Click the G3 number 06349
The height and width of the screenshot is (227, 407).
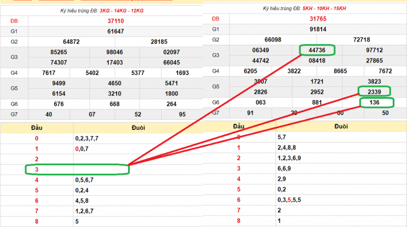click(261, 50)
